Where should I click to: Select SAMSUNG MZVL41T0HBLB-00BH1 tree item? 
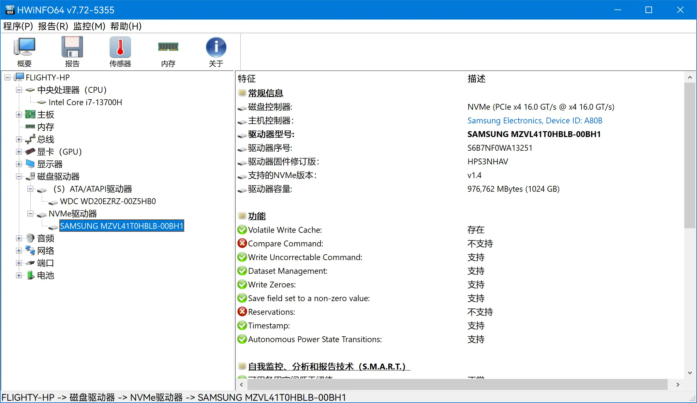click(122, 226)
